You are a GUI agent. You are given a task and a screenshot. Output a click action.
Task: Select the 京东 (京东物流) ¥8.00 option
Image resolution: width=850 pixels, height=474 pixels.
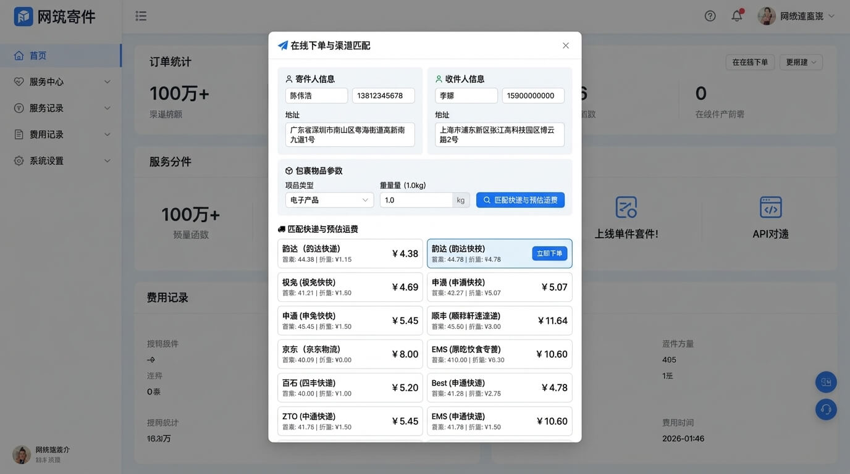(350, 354)
